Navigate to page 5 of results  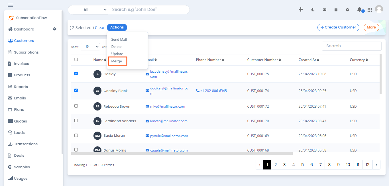click(302, 165)
